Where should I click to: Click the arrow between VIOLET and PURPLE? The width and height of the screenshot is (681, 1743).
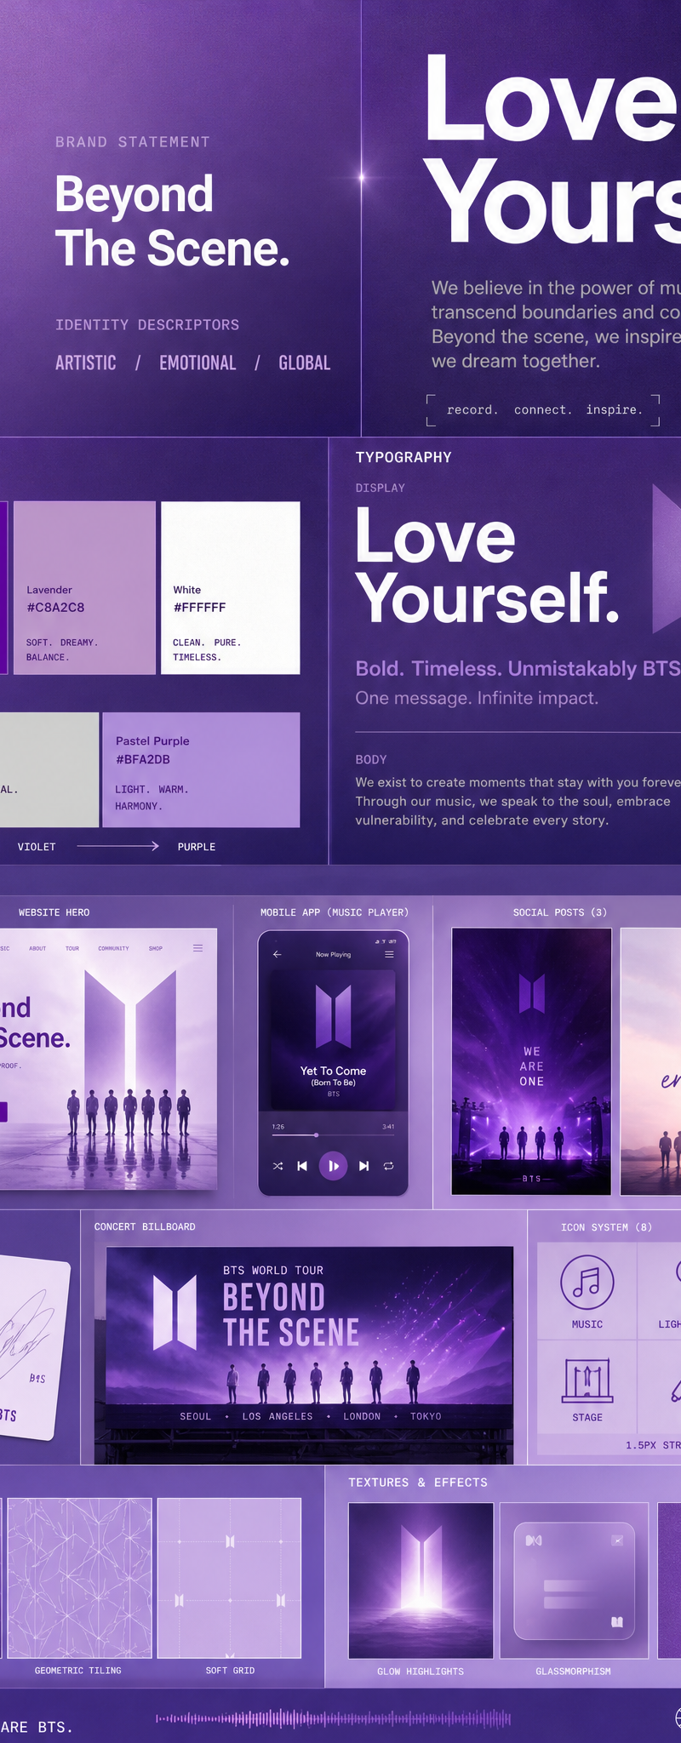118,846
